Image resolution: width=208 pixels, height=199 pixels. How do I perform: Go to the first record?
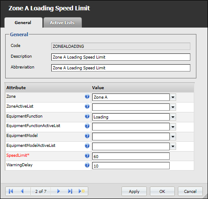point(11,191)
